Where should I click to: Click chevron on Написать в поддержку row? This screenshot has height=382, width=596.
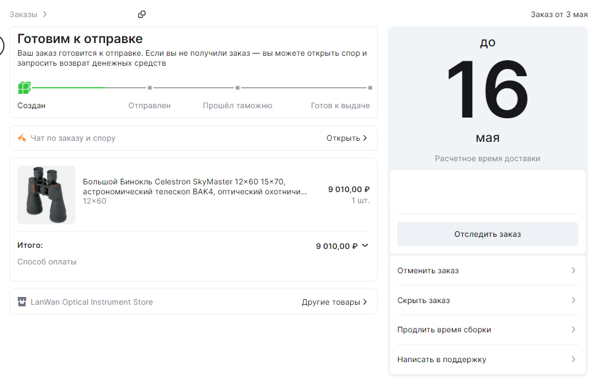(573, 359)
